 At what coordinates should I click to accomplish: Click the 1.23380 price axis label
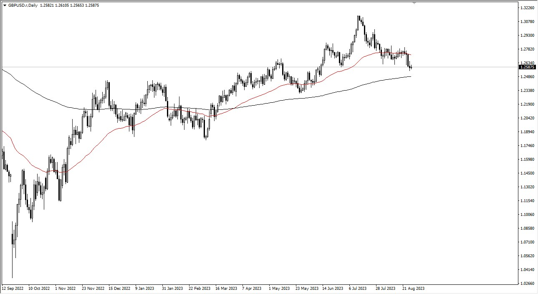[x=527, y=91]
